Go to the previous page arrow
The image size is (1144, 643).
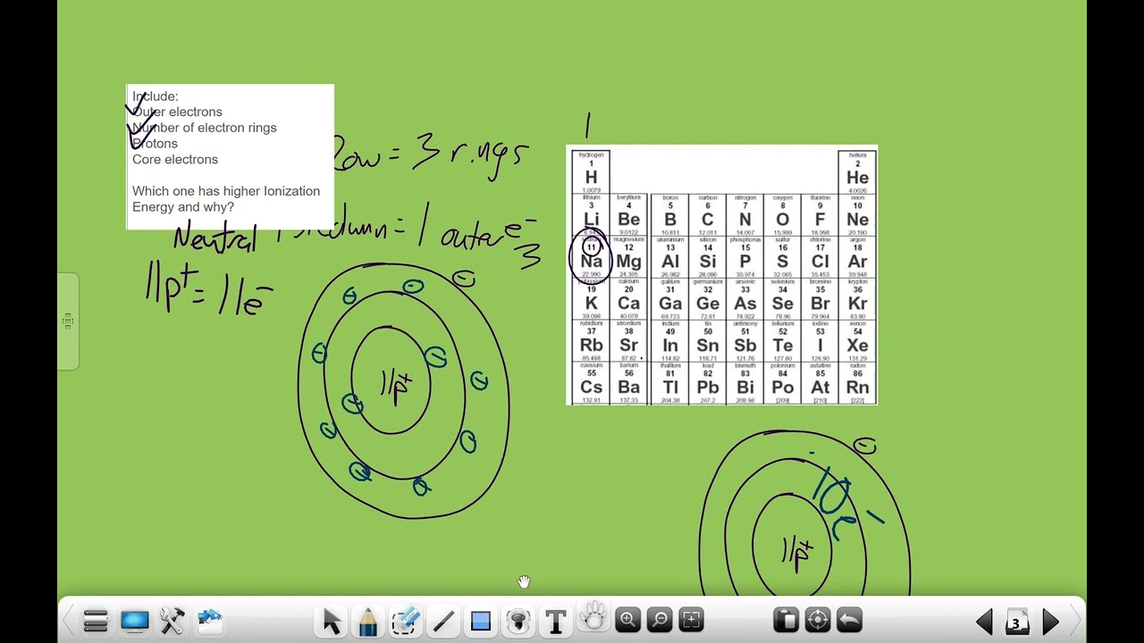[984, 622]
